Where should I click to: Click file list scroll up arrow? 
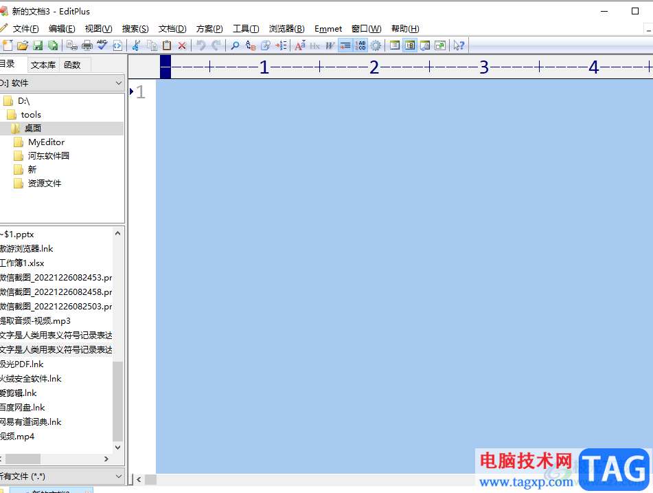118,233
